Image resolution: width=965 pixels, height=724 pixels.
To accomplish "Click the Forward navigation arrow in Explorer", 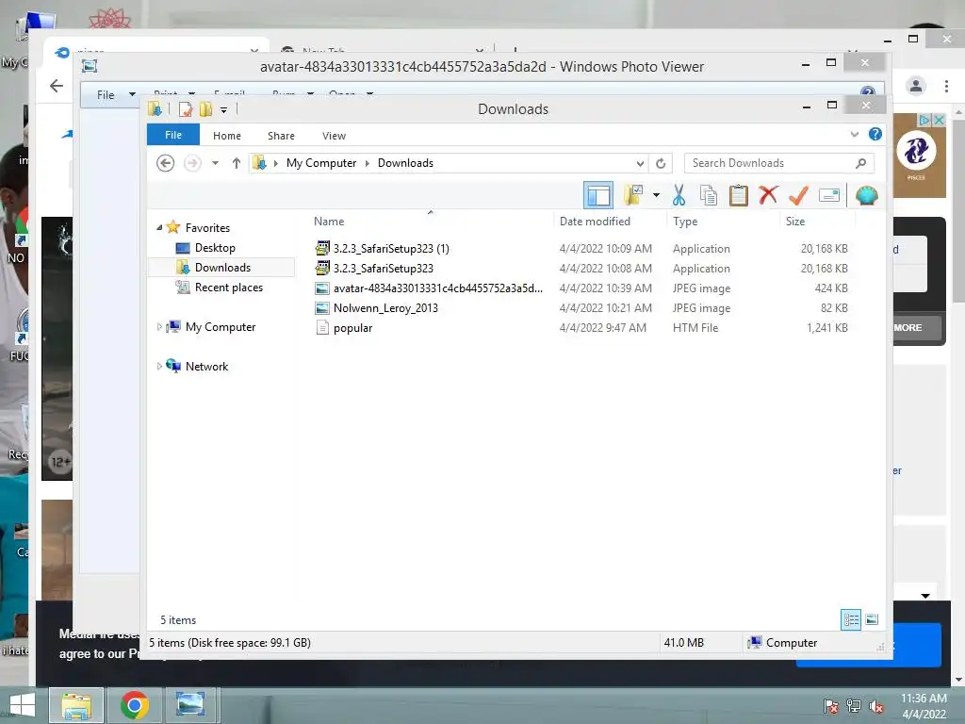I will [192, 163].
